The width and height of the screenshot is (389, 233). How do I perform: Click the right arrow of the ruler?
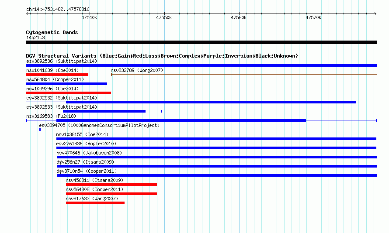point(375,14)
